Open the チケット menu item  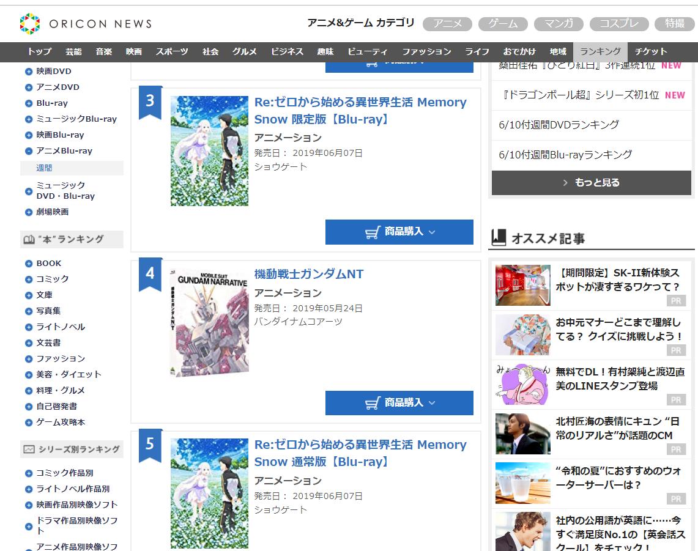[650, 51]
